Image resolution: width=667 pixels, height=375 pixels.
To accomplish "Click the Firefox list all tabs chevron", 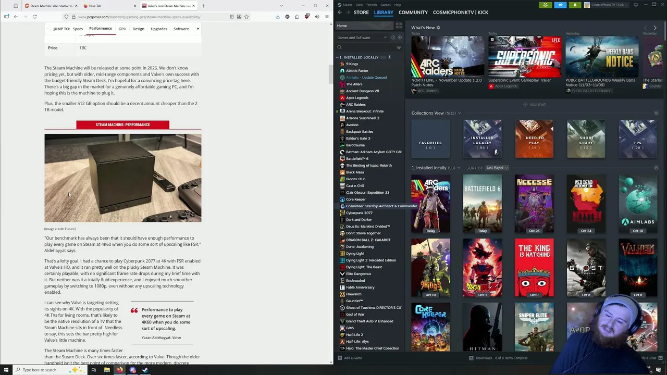I will pyautogui.click(x=281, y=6).
